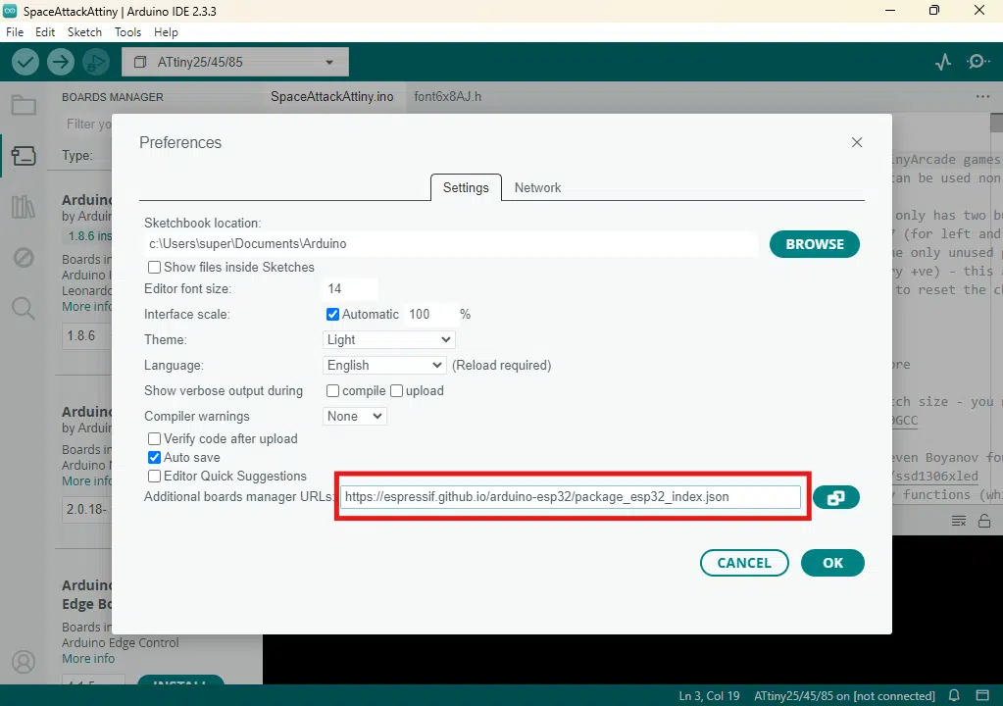Click the Arduino IDE app icon in title bar
Viewport: 1003px width, 706px height.
tap(10, 11)
